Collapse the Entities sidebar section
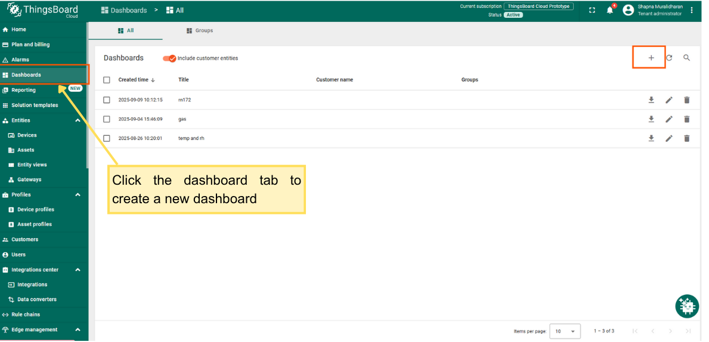709x342 pixels. coord(78,120)
